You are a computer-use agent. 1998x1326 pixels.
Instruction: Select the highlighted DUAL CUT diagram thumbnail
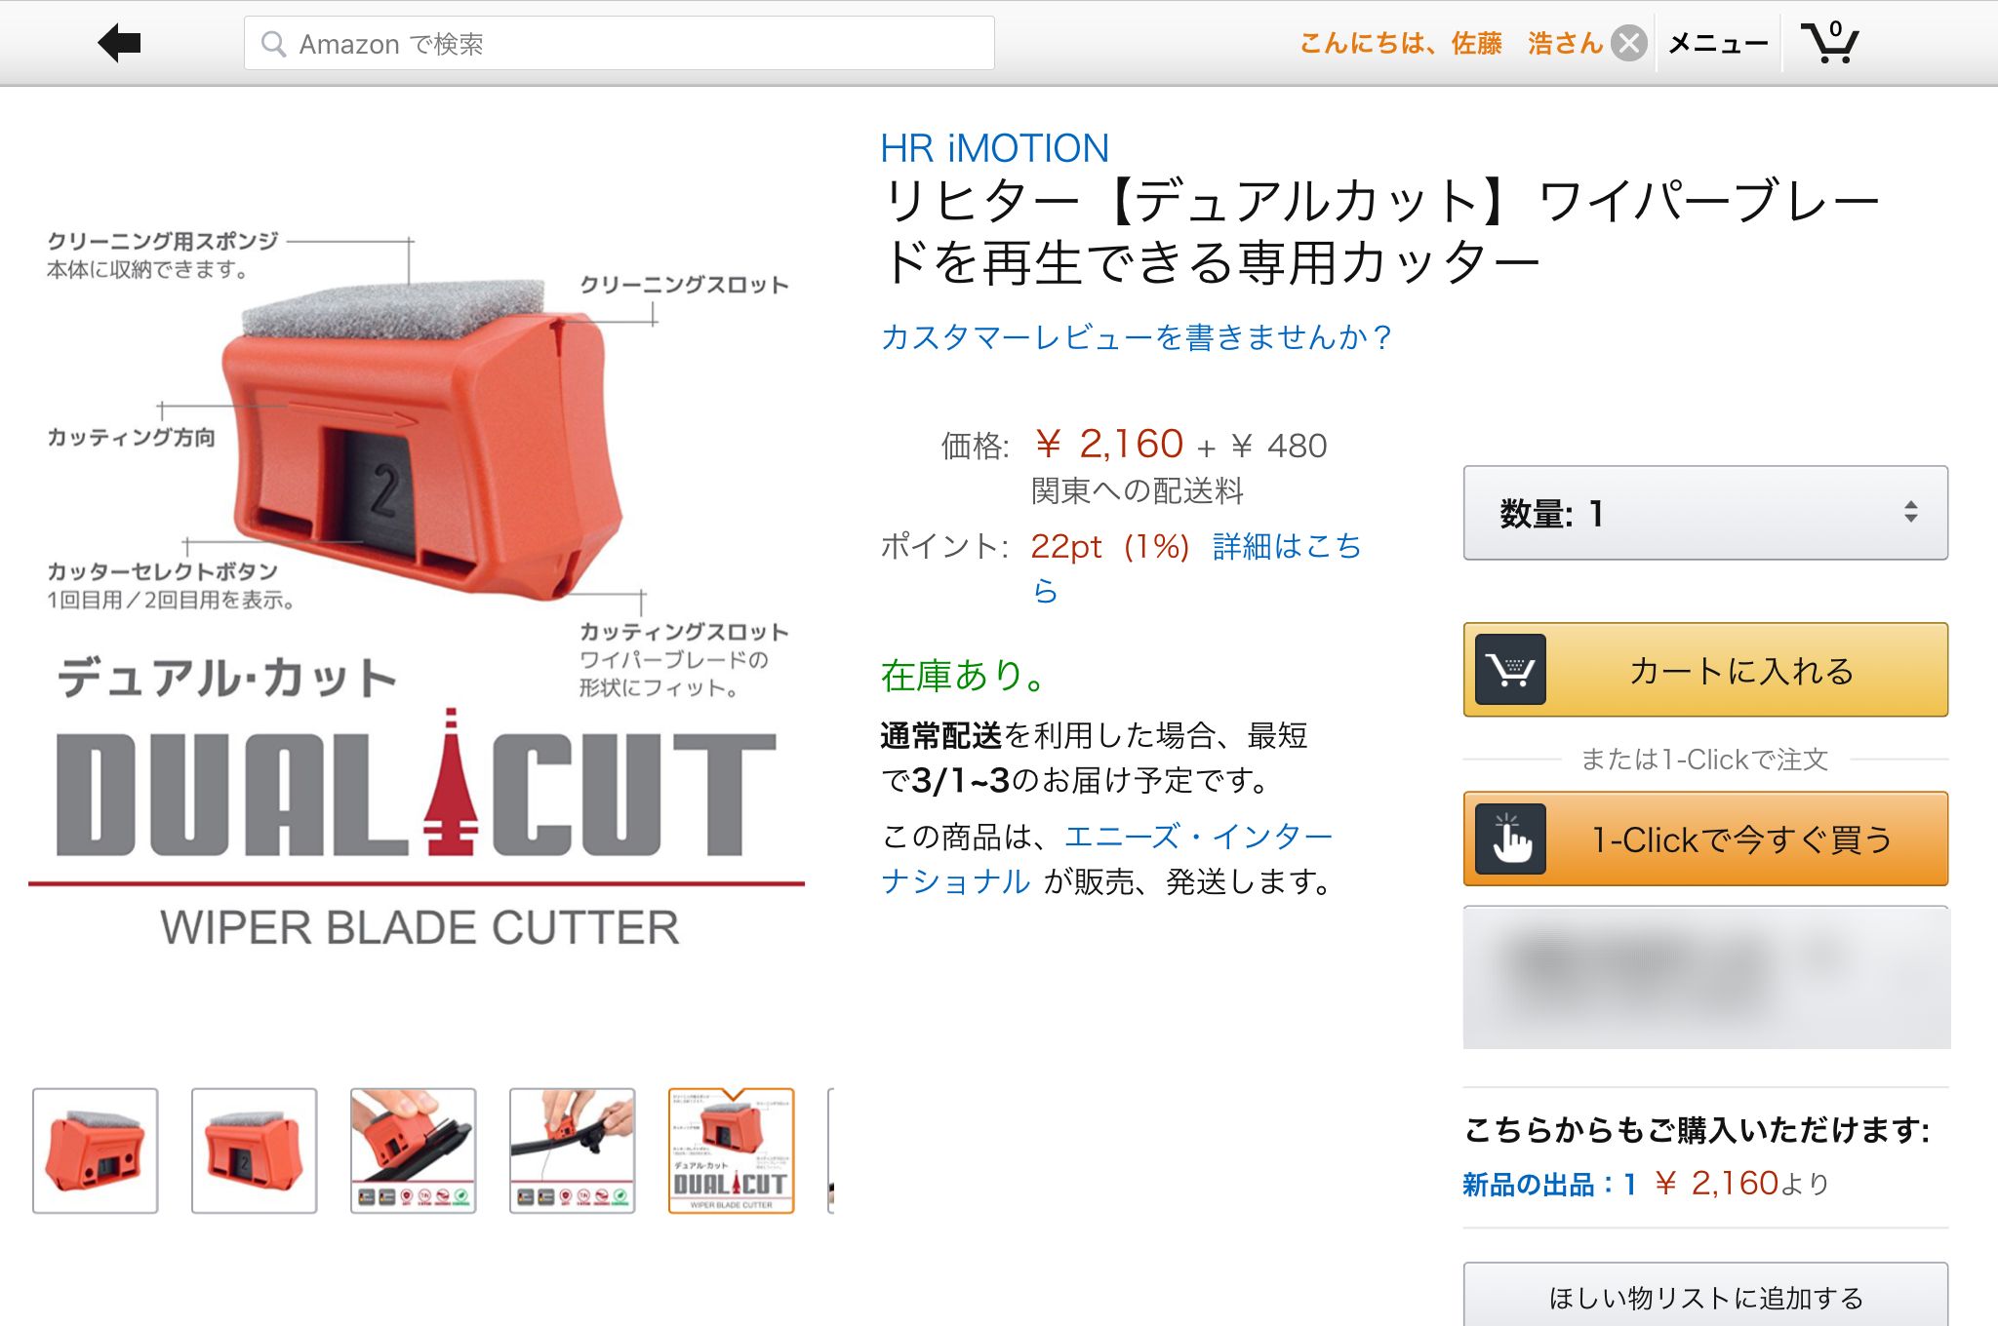click(x=732, y=1150)
